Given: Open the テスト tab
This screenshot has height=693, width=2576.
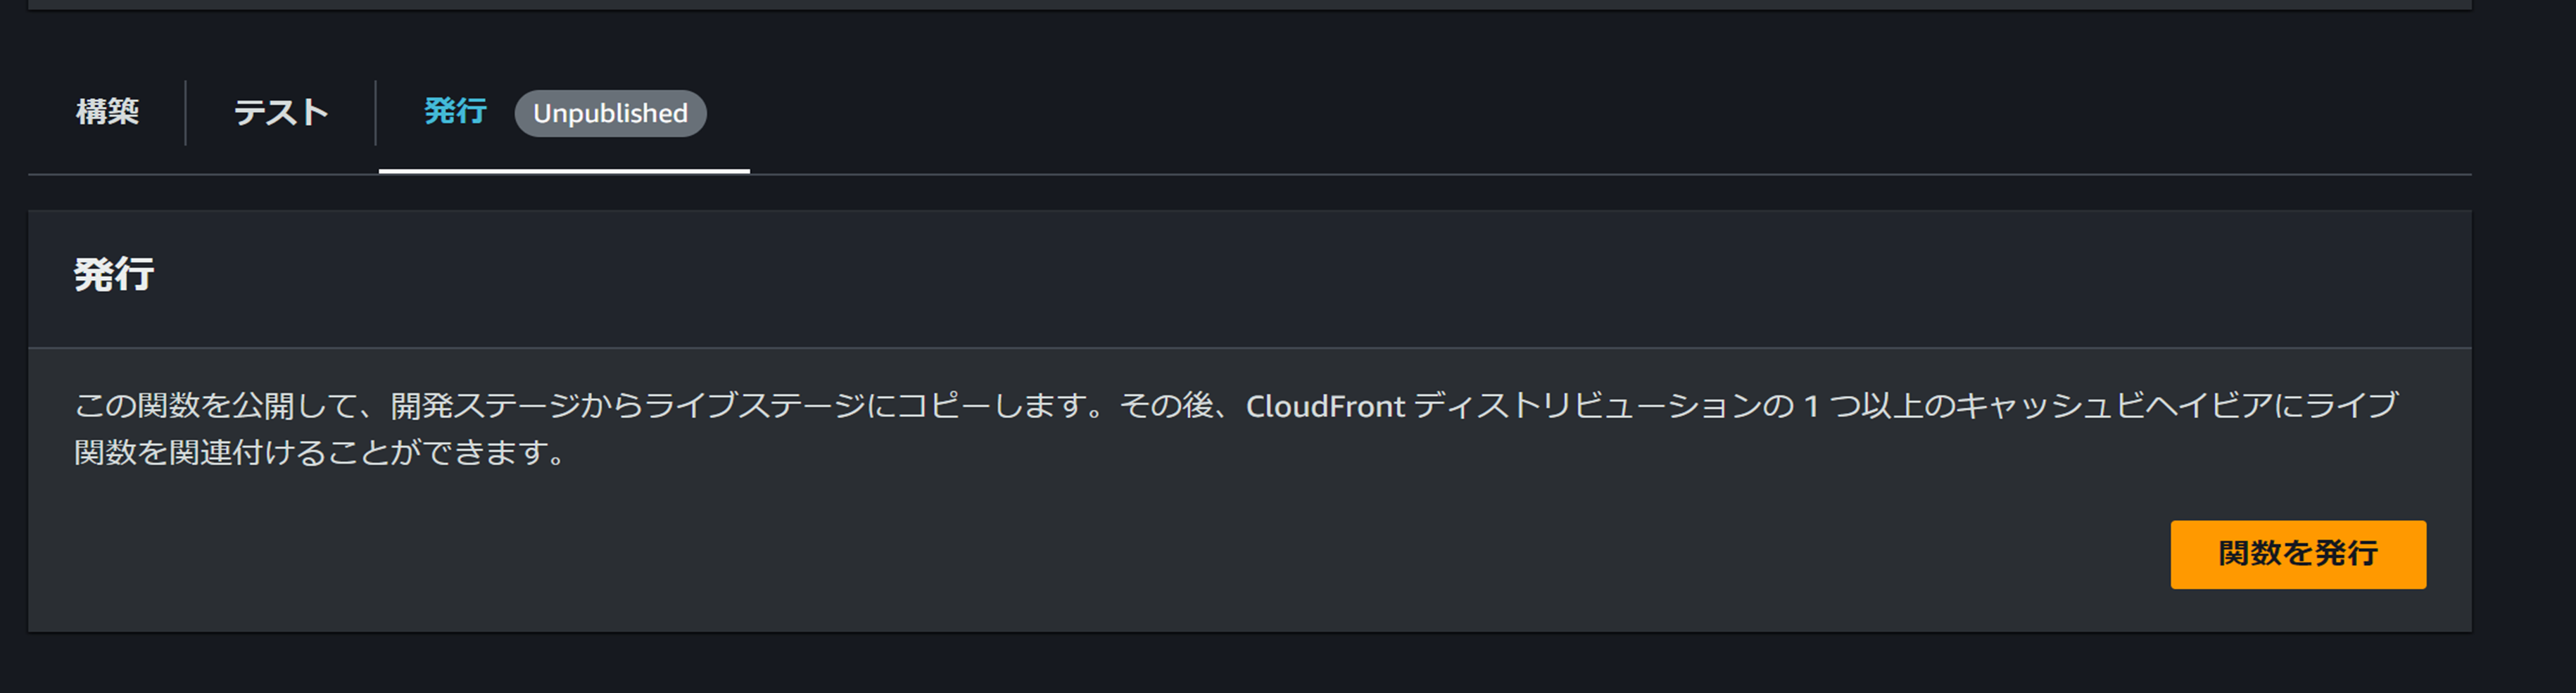Looking at the screenshot, I should (281, 112).
